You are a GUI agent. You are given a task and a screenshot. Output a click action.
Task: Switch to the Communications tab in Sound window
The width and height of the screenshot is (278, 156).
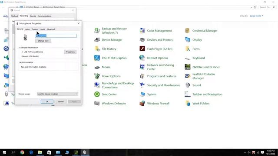(x=44, y=16)
